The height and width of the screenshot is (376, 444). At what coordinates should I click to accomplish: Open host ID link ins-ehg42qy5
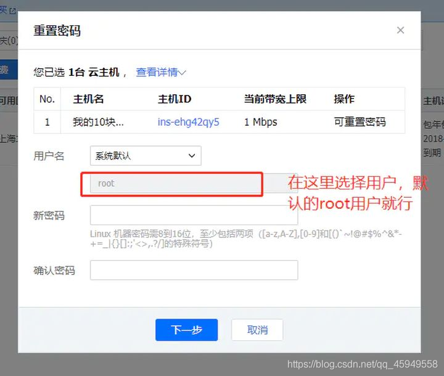coord(188,122)
